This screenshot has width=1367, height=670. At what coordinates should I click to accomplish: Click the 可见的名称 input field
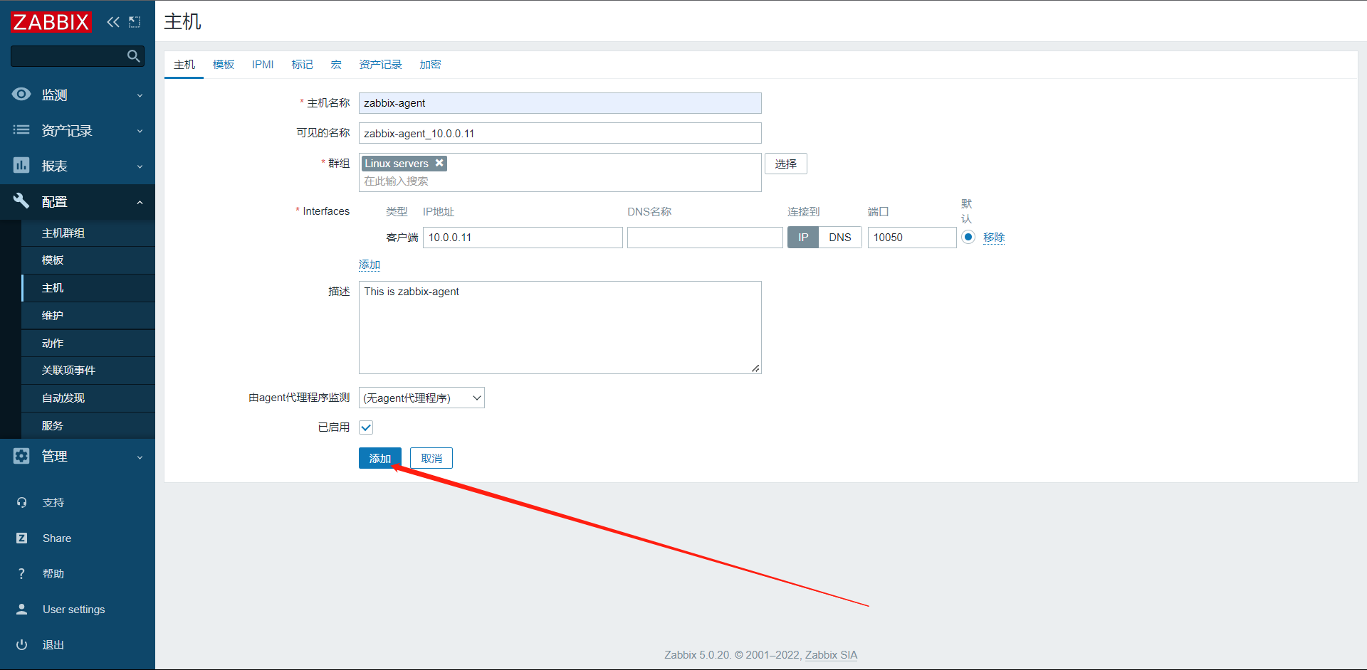coord(560,133)
